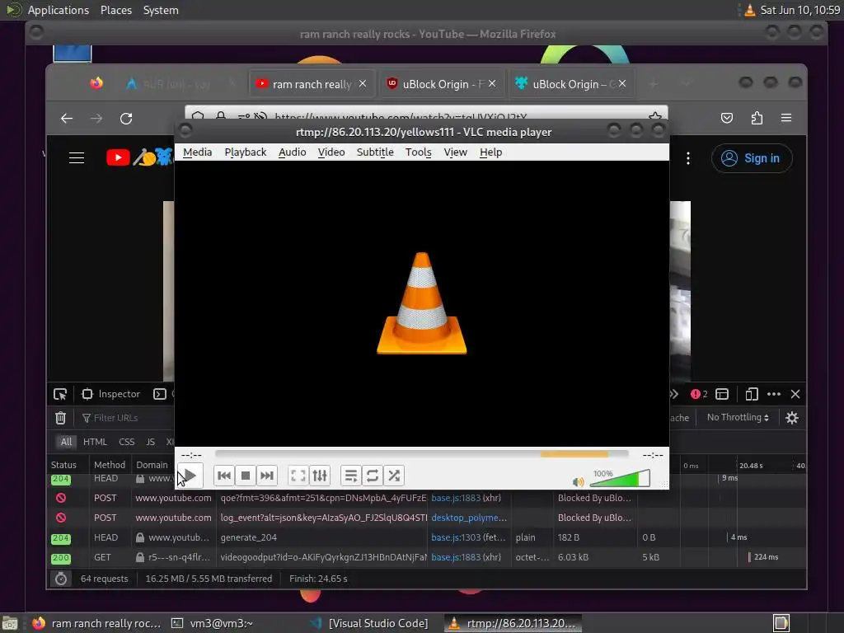Click the VLC play button
The height and width of the screenshot is (633, 844).
point(190,476)
